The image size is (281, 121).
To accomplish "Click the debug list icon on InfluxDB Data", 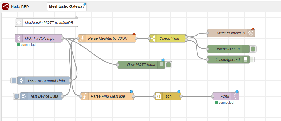I will pos(246,49).
